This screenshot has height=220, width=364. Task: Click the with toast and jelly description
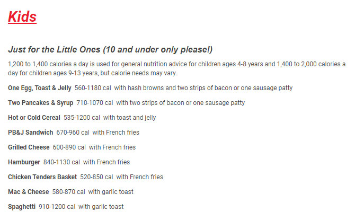click(x=129, y=118)
